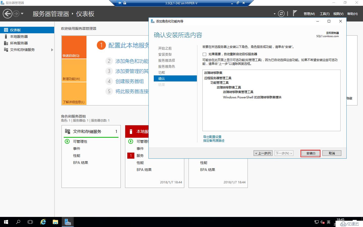Open File Explorer from the taskbar

coord(55,222)
